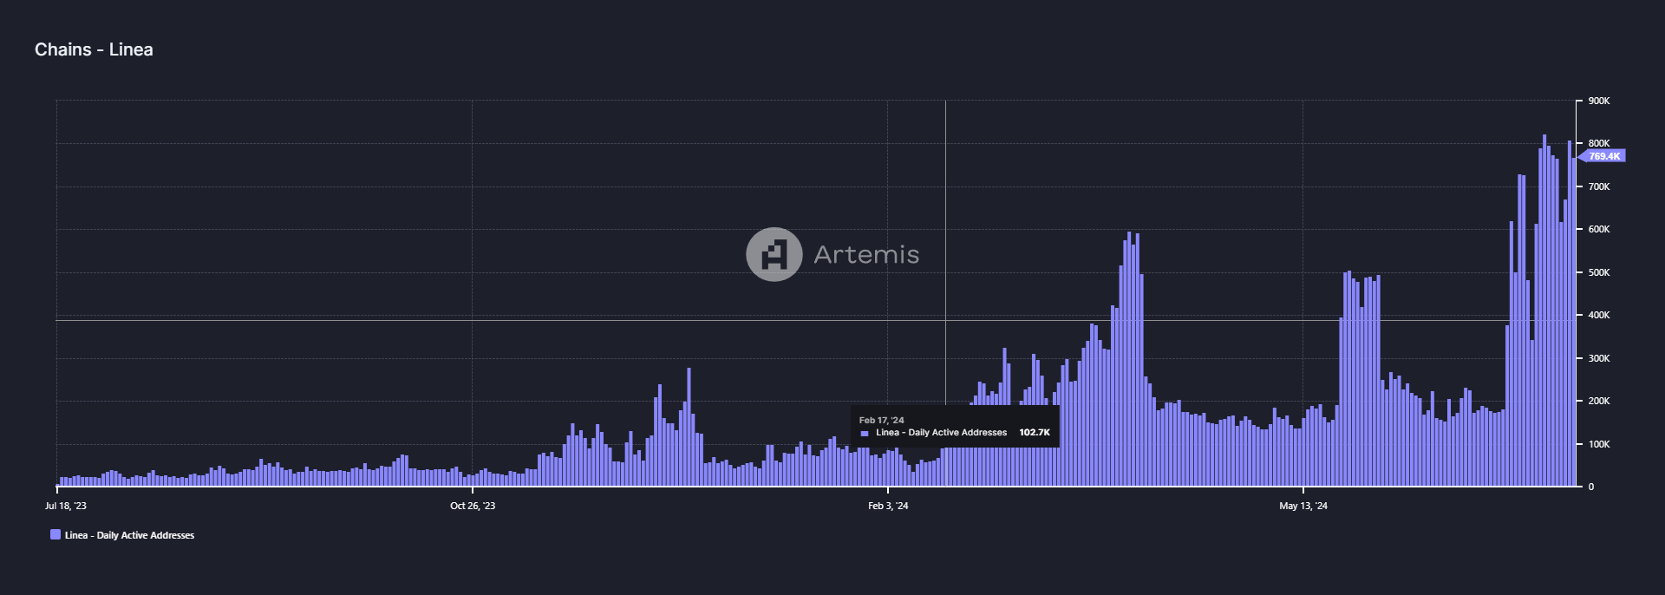Click the 769.4K current value marker
The width and height of the screenshot is (1665, 595).
1603,156
